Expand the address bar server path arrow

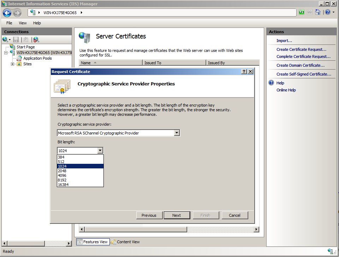(82, 13)
